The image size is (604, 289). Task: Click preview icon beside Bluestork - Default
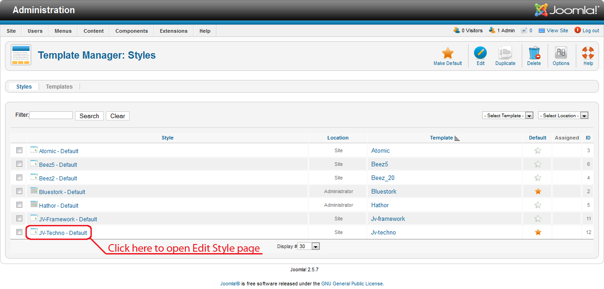tap(34, 190)
